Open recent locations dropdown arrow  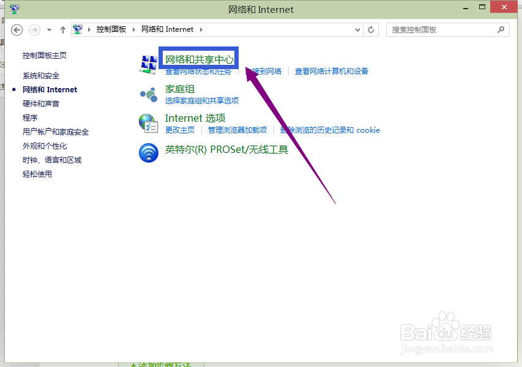tap(50, 30)
